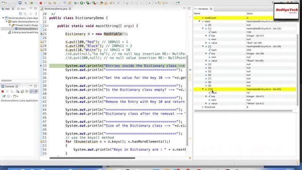Image resolution: width=302 pixels, height=170 pixels.
Task: Expand the key node under entry [1]
Action: [x=206, y=36]
